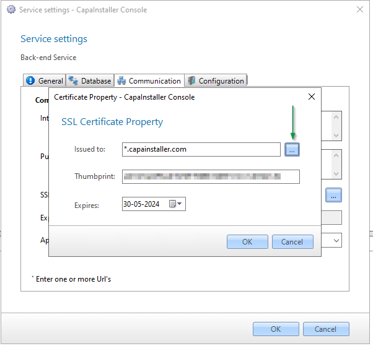
Task: Click the browse certificate ellipsis button beside Issued to
Action: pyautogui.click(x=292, y=150)
